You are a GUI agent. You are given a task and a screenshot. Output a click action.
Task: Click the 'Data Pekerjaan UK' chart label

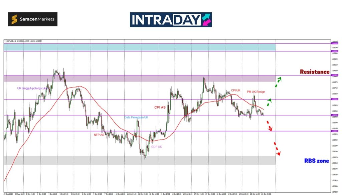point(136,118)
